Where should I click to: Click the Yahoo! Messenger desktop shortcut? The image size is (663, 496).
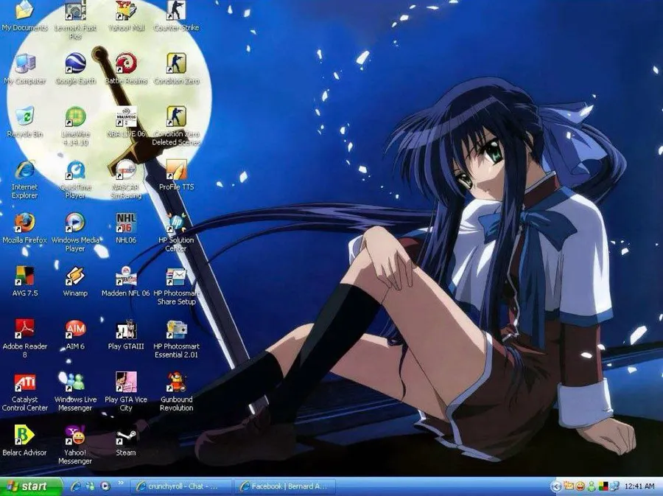75,446
